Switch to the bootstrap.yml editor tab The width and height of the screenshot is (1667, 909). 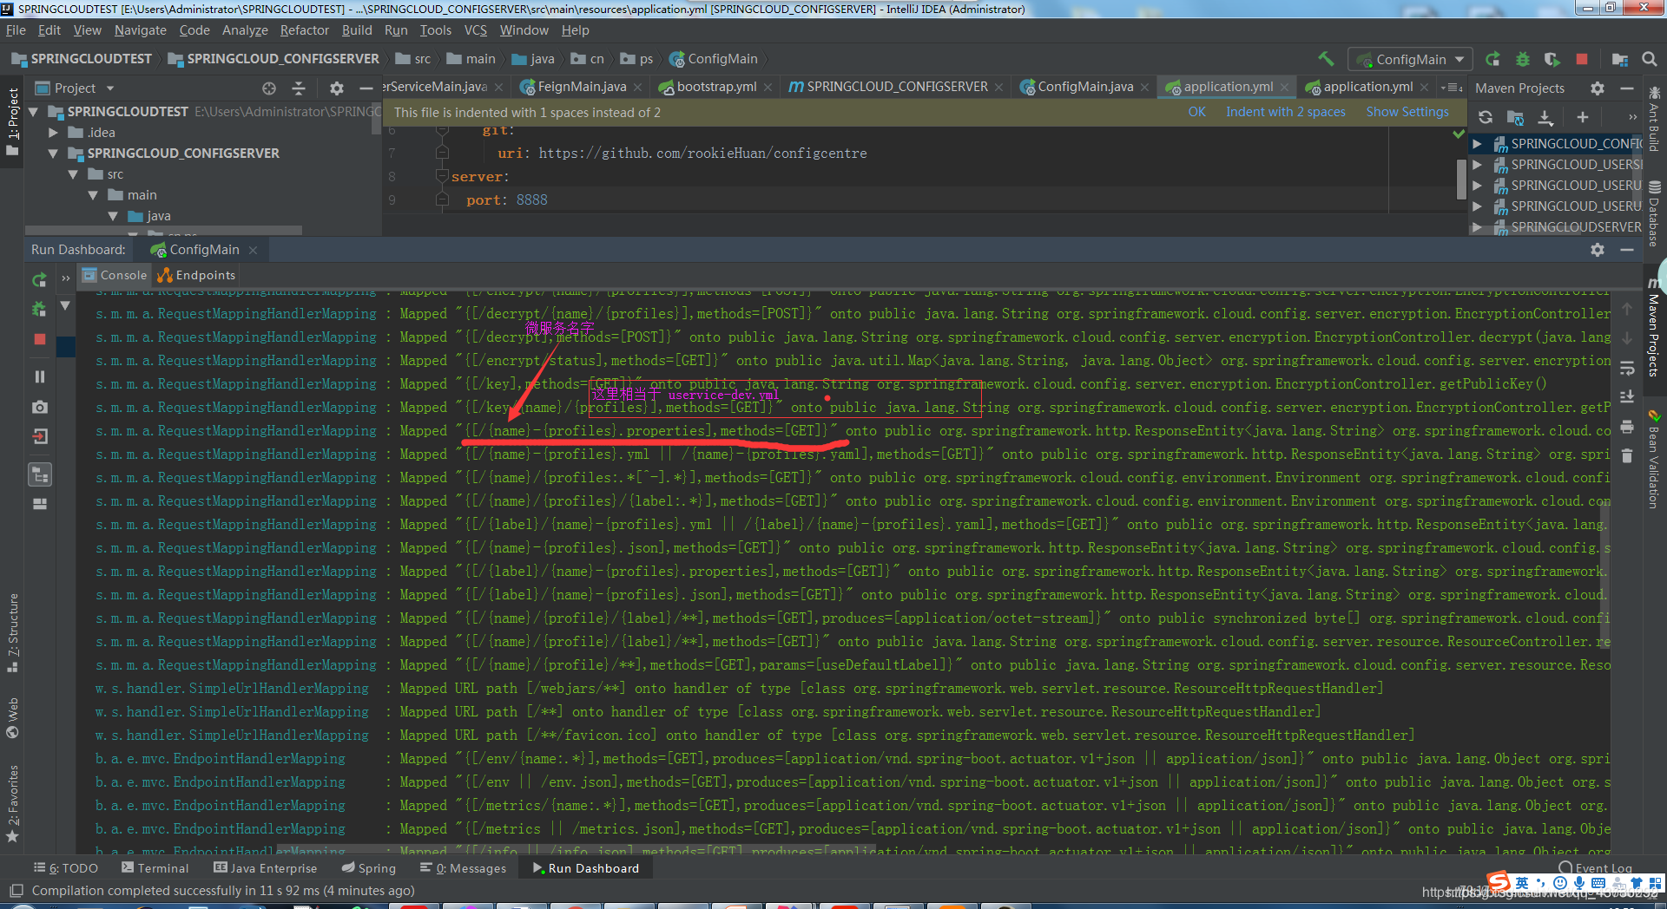point(715,87)
